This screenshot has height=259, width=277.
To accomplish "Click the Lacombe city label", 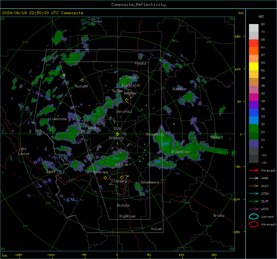I will (133, 77).
